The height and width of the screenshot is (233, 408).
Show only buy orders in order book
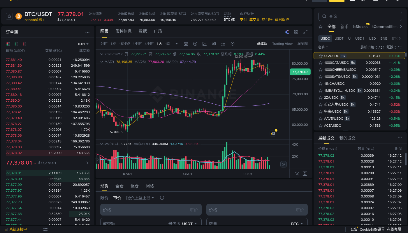coord(16,44)
